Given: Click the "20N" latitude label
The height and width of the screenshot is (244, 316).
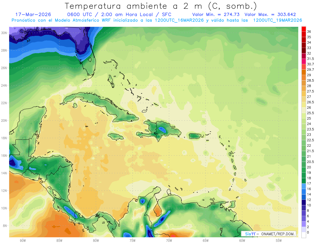Looking at the screenshot, I should (x=4, y=121).
